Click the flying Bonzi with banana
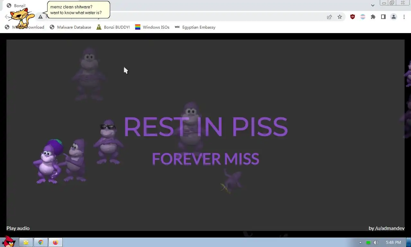Viewport: 411px width, 247px height. coord(231,182)
